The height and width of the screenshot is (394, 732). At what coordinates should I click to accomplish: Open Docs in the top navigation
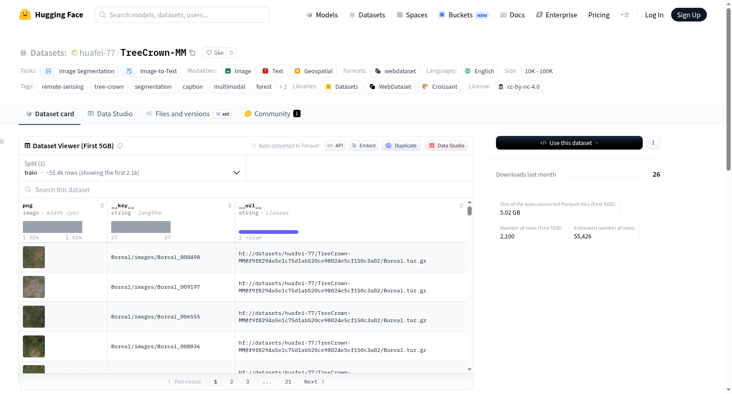point(512,15)
